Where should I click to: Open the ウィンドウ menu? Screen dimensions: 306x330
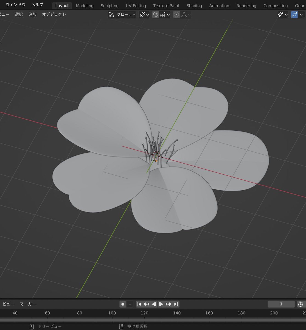tap(16, 5)
